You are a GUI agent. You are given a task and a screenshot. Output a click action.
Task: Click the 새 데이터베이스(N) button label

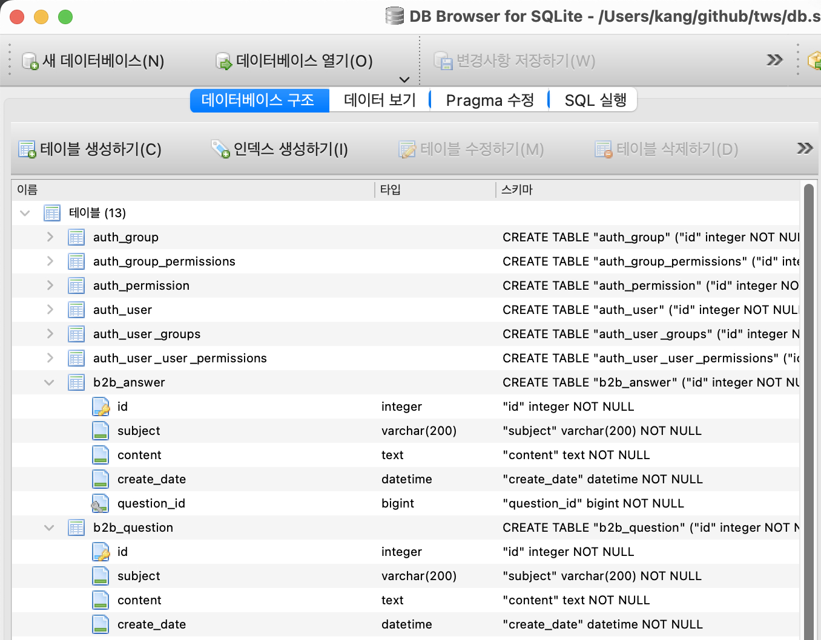pyautogui.click(x=104, y=61)
